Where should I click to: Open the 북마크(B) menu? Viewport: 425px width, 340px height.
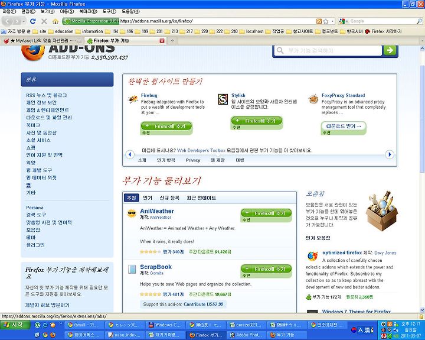coord(88,11)
